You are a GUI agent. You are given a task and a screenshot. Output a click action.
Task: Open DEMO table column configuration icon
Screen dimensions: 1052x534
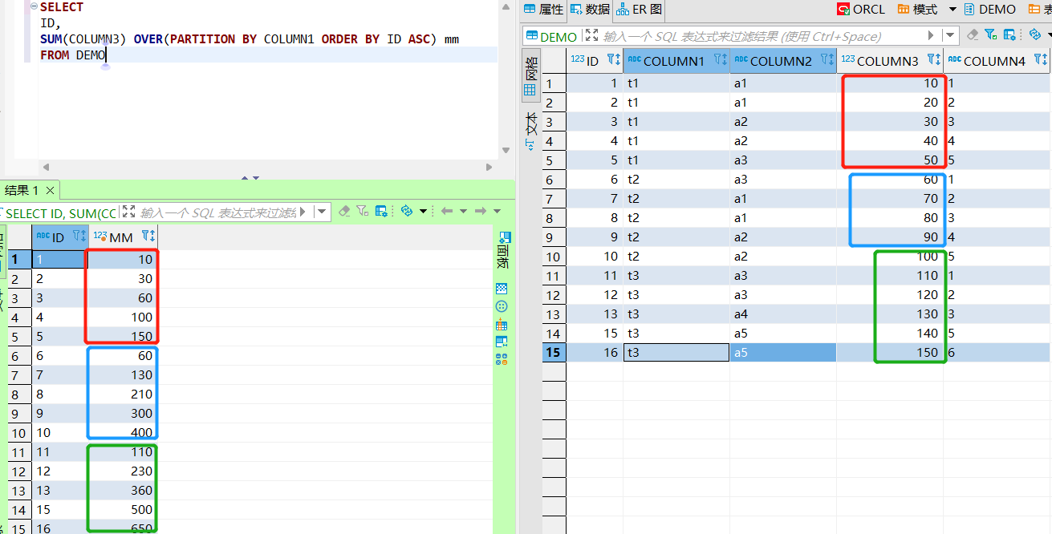pos(1009,34)
